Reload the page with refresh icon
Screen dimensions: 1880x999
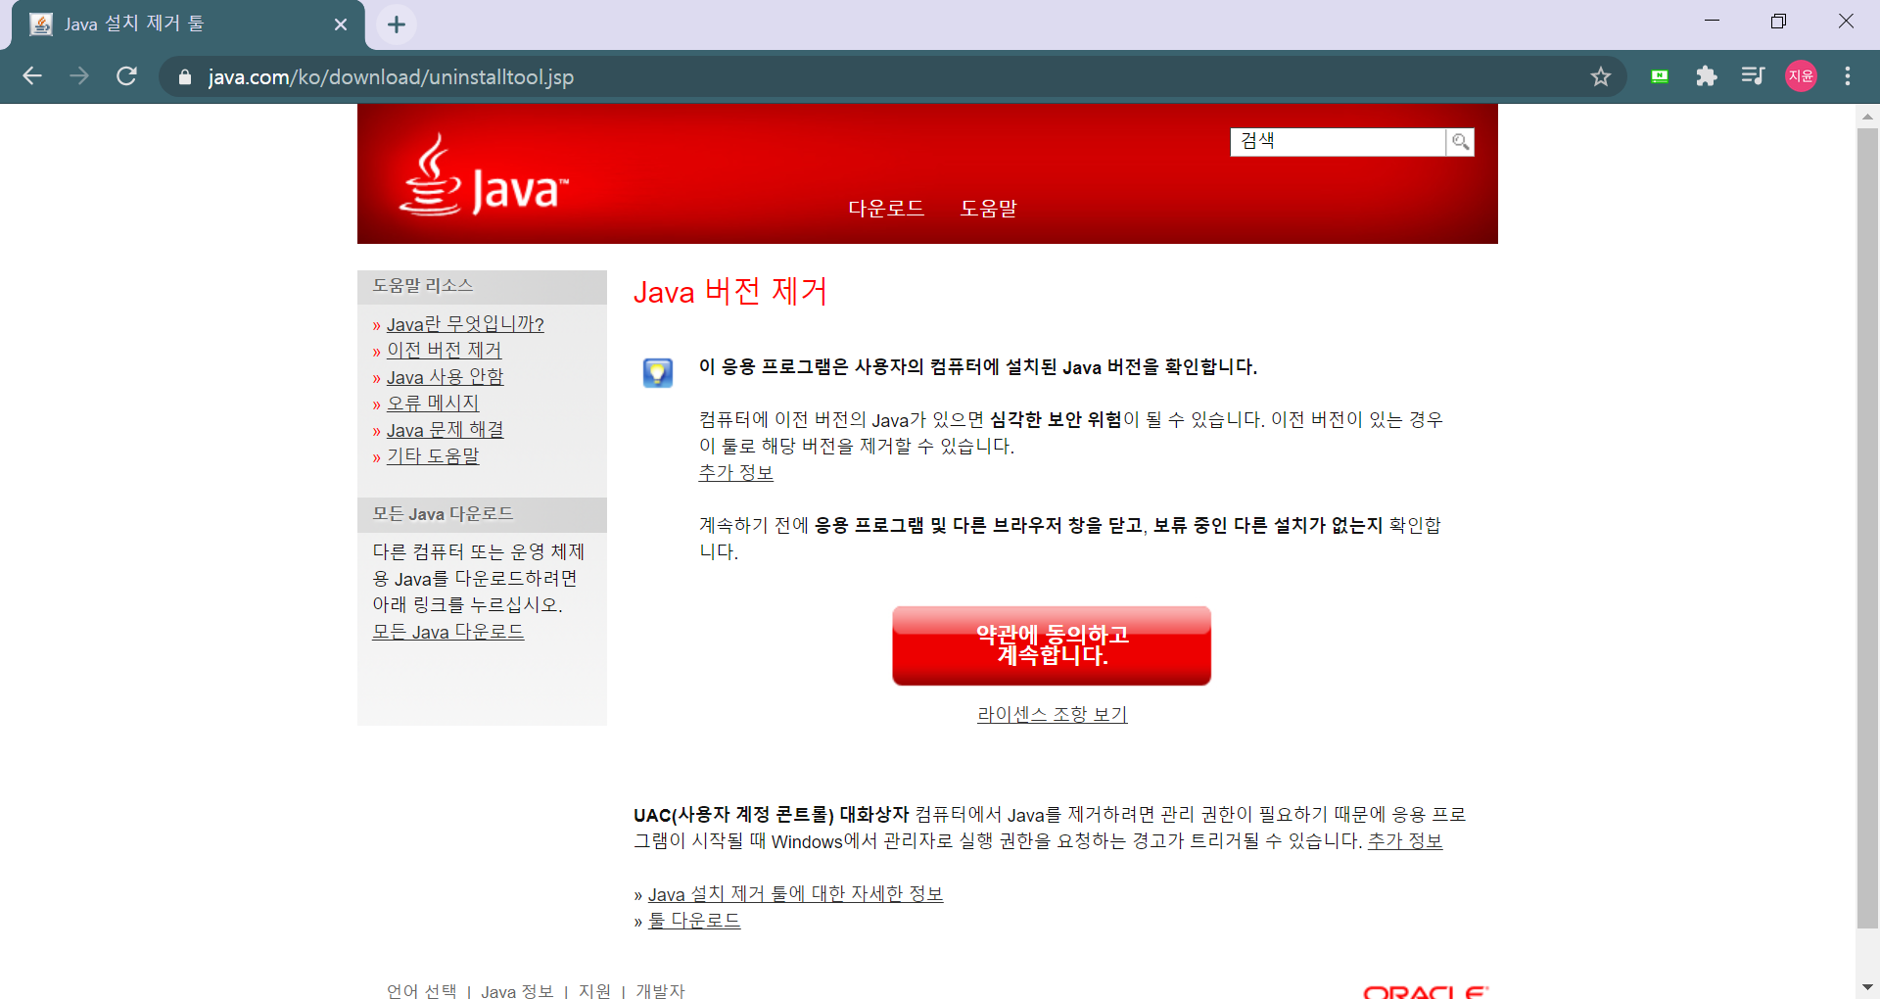pos(126,76)
